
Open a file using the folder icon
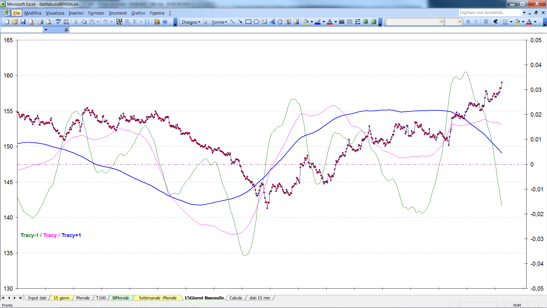[x=15, y=22]
